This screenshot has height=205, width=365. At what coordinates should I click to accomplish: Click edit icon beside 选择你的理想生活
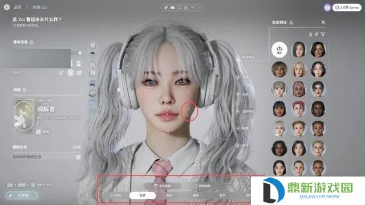coord(78,157)
